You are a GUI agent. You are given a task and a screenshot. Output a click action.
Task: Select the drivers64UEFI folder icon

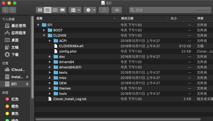click(56, 67)
